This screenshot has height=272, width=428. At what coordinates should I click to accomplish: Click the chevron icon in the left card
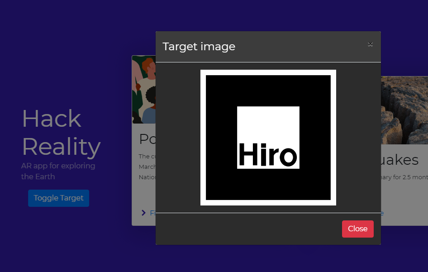click(143, 213)
